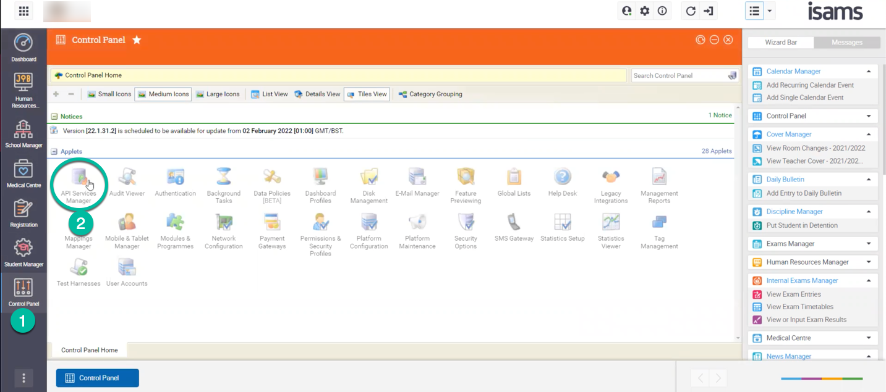Switch to the Messages tab
Screen dimensions: 886x392
coord(846,43)
